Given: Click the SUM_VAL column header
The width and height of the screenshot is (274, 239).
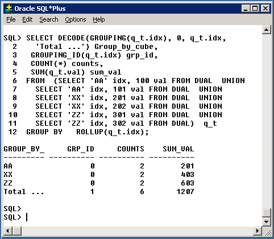Looking at the screenshot, I should (178, 149).
